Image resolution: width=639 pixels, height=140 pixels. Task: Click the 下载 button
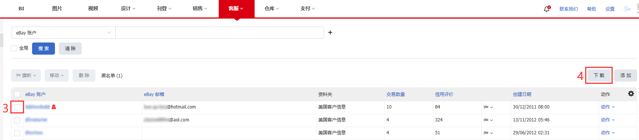click(x=599, y=76)
